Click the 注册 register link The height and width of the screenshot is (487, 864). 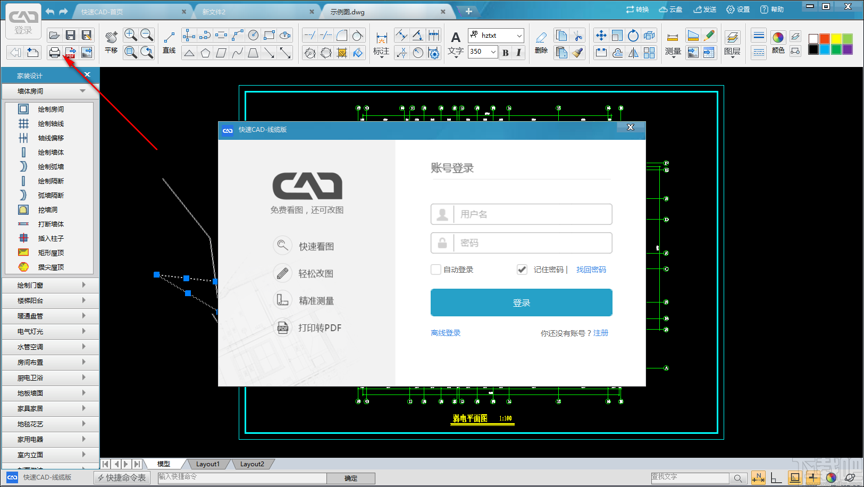tap(601, 333)
